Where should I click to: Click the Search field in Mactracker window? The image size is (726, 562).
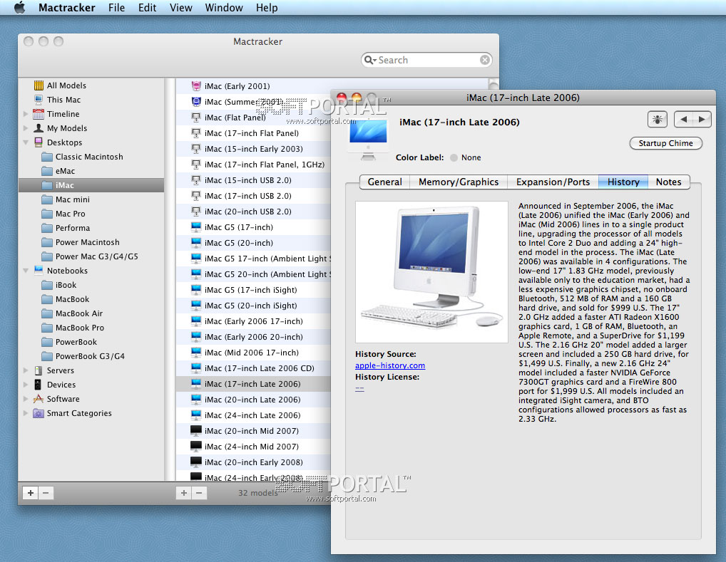tap(426, 60)
